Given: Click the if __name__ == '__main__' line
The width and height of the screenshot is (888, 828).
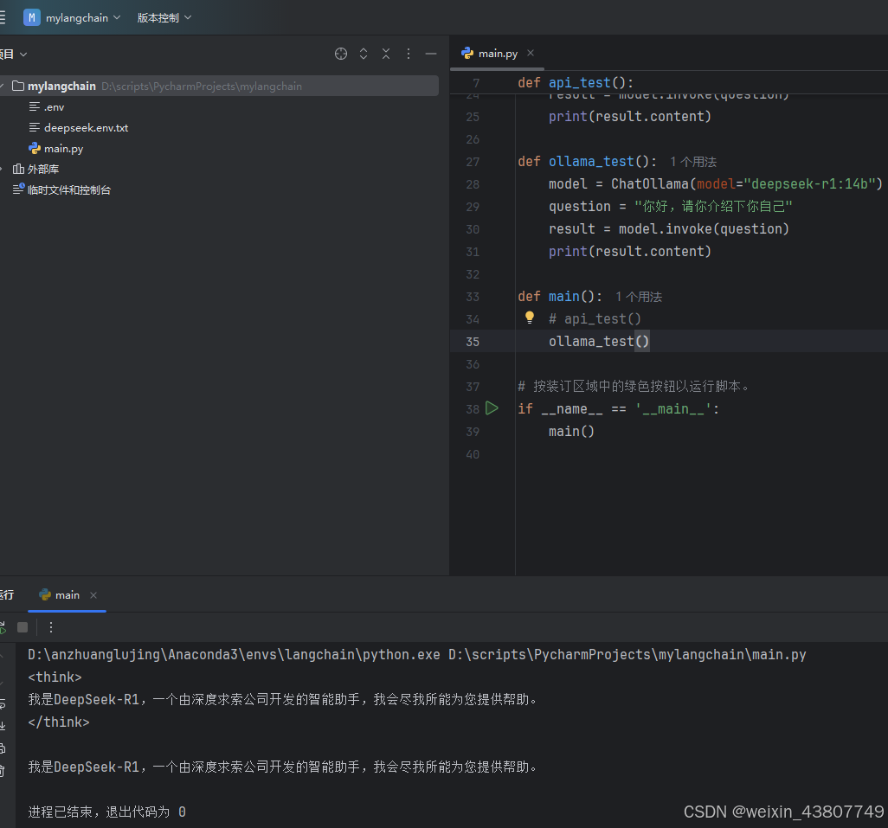Looking at the screenshot, I should (x=619, y=408).
